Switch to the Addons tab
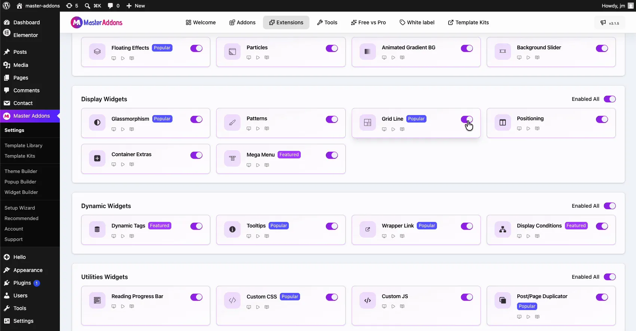This screenshot has width=636, height=331. (x=242, y=22)
